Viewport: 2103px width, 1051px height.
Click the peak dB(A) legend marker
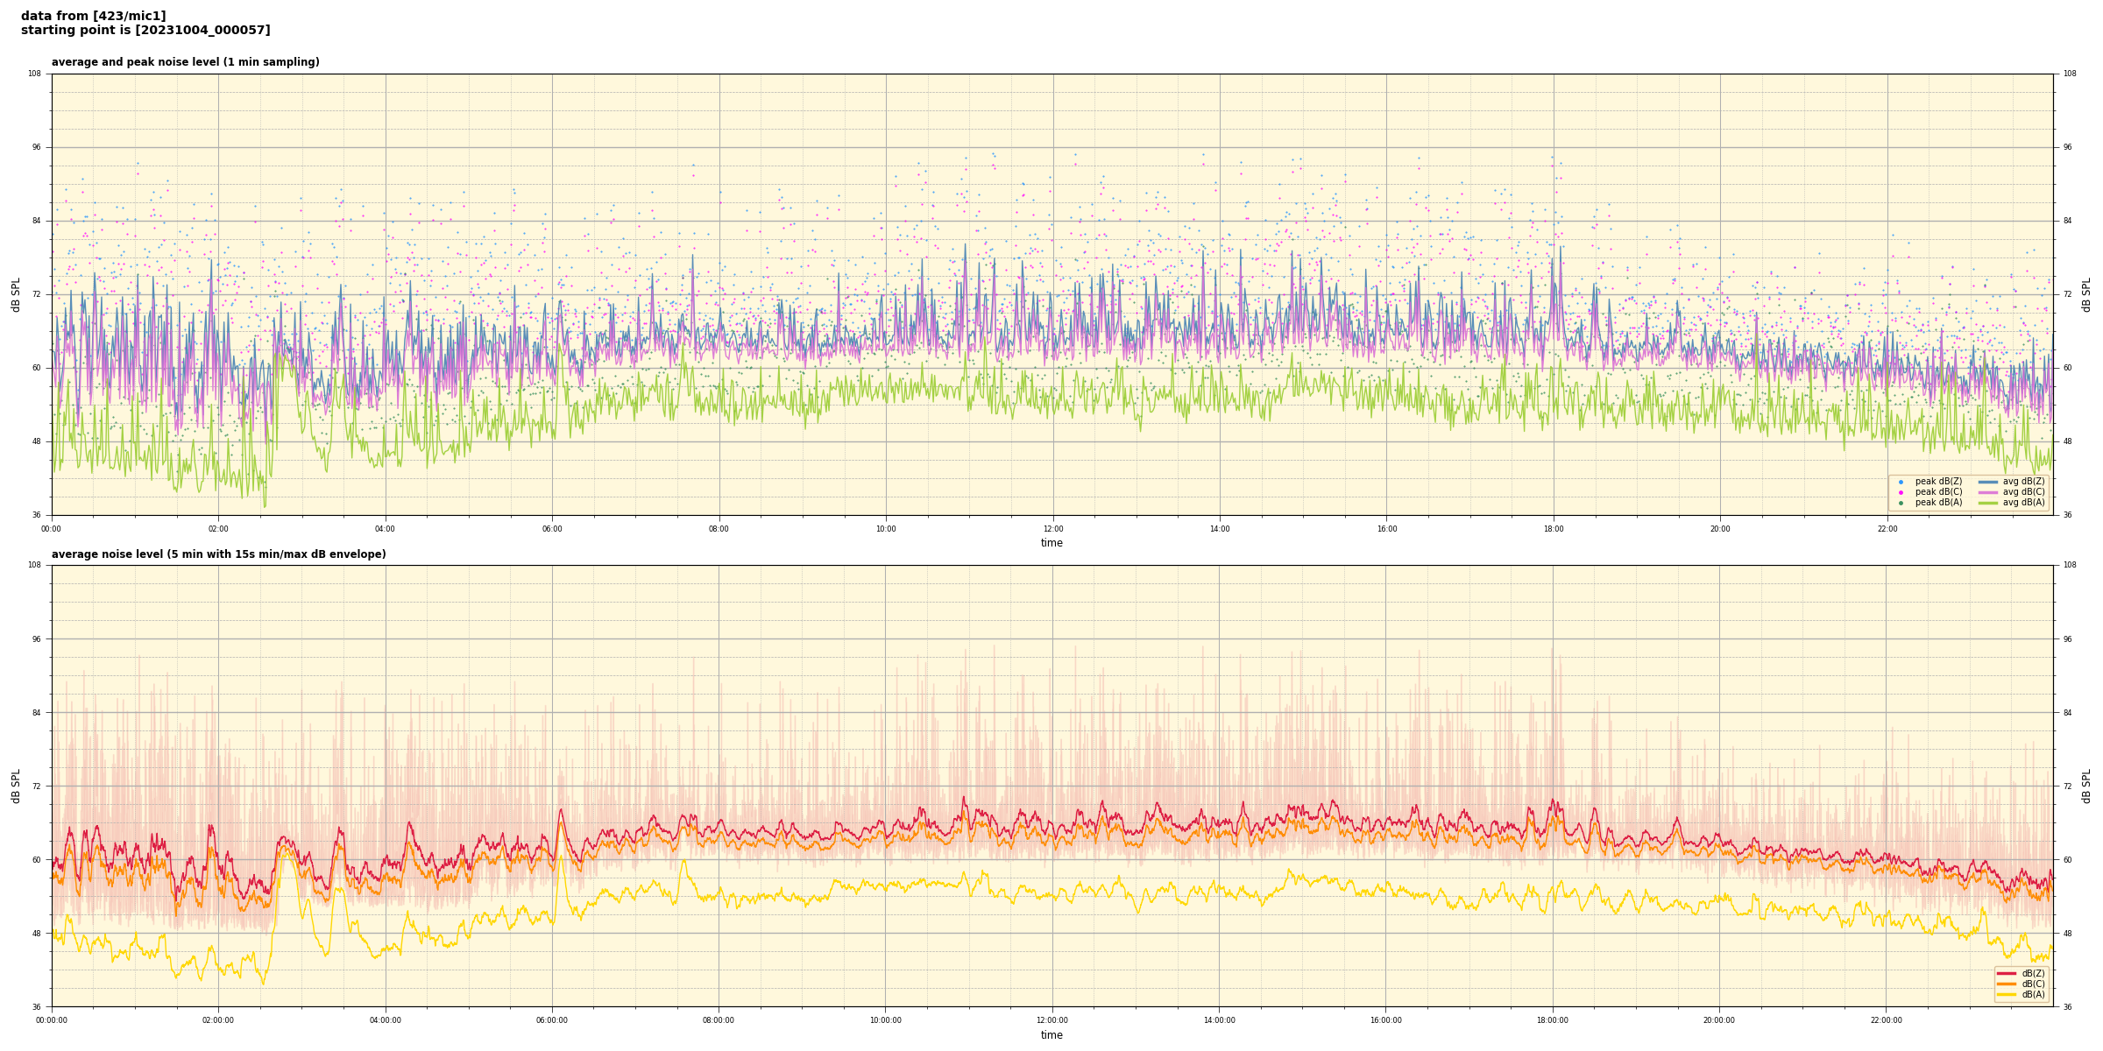pyautogui.click(x=1901, y=503)
